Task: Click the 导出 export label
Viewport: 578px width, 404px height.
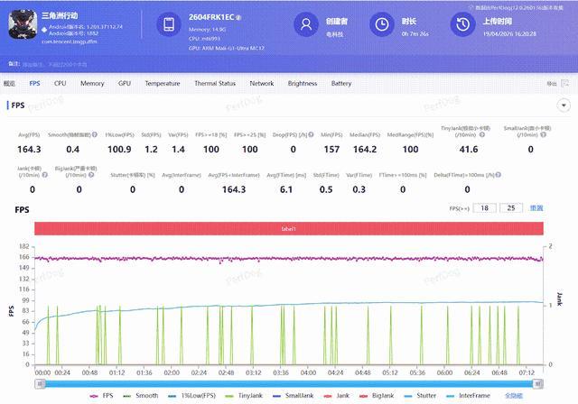Action: pyautogui.click(x=552, y=84)
